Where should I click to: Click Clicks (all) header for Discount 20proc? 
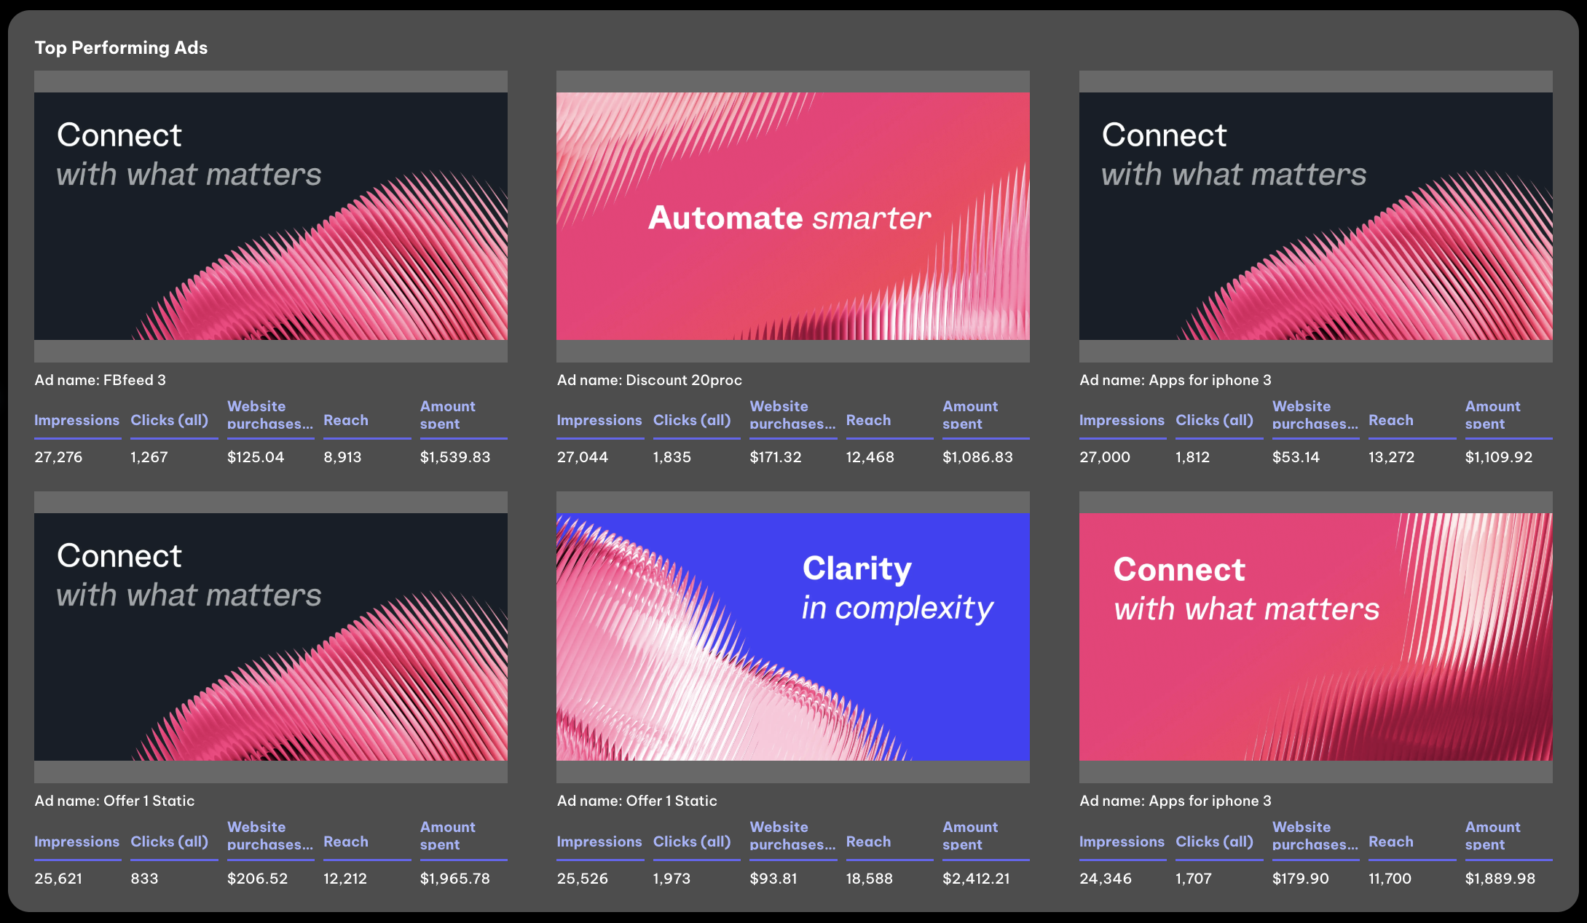696,420
